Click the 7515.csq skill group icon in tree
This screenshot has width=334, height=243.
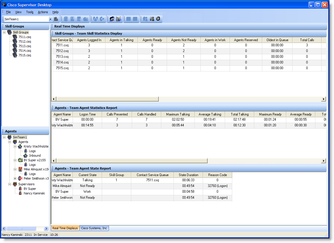click(x=15, y=55)
